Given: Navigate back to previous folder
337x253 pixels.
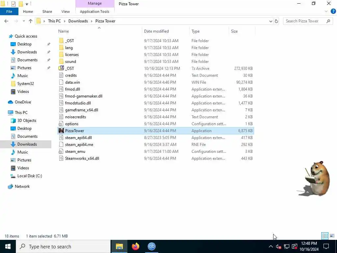Looking at the screenshot, I should [x=6, y=21].
